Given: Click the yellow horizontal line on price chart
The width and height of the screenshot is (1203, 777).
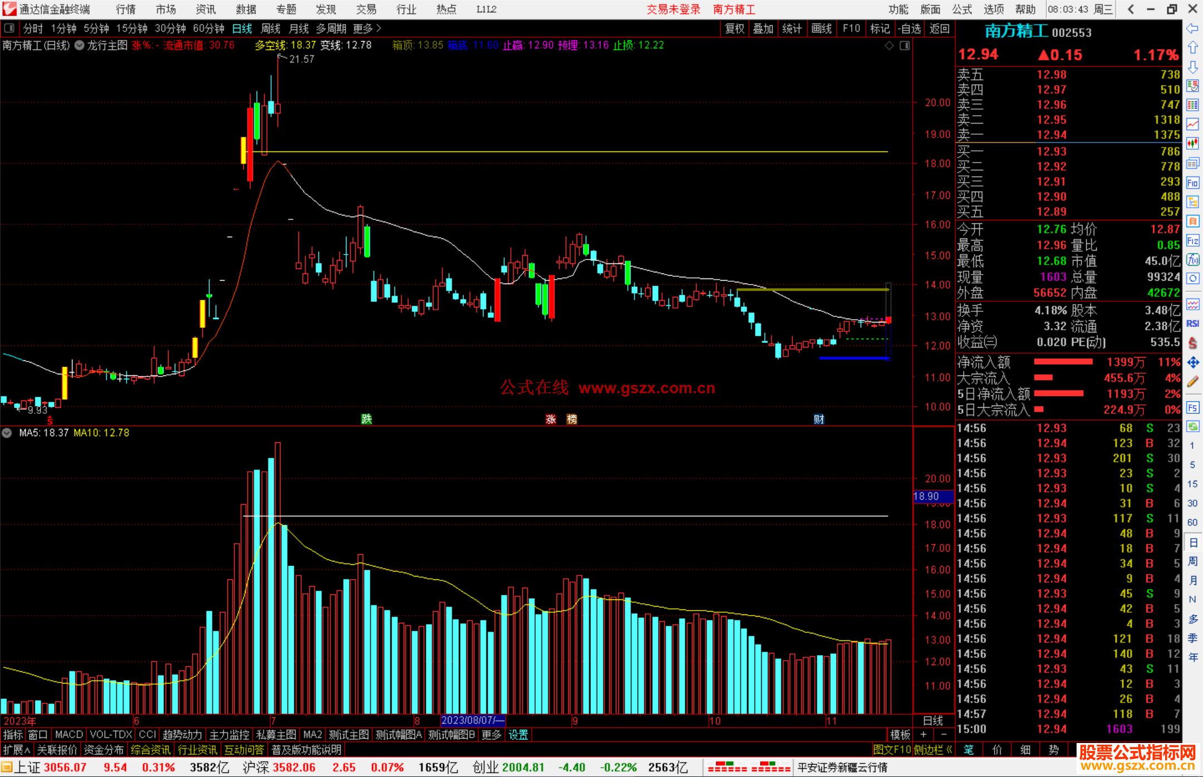Looking at the screenshot, I should [x=557, y=152].
